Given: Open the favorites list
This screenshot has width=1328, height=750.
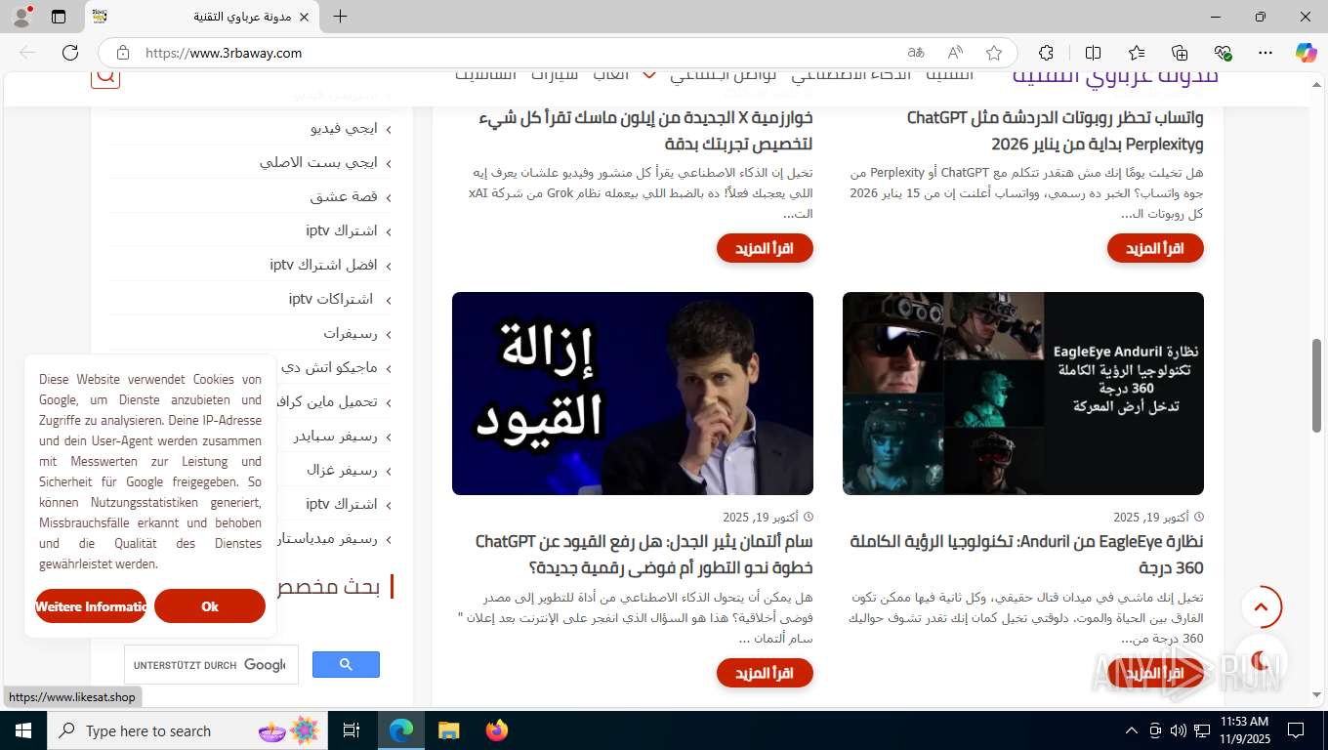Looking at the screenshot, I should coord(1137,53).
